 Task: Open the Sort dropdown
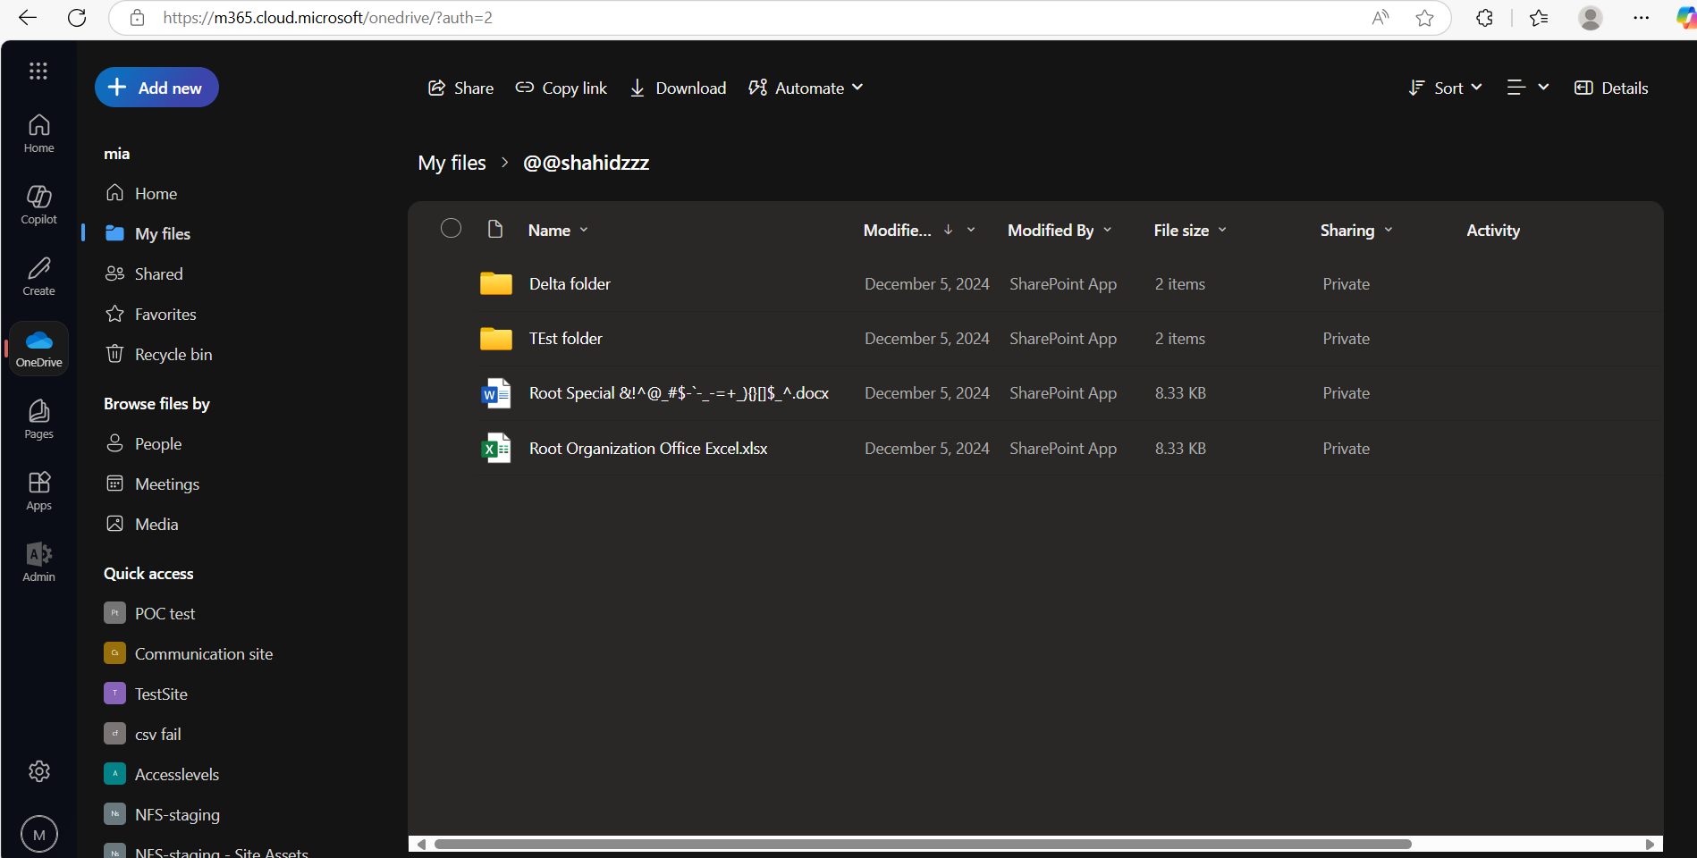(x=1445, y=88)
